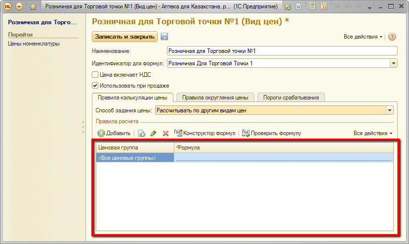Open the calendar icon in title bar

(324, 7)
